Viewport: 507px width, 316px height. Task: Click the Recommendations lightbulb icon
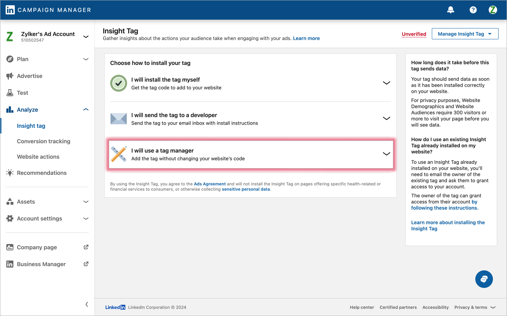[10, 173]
